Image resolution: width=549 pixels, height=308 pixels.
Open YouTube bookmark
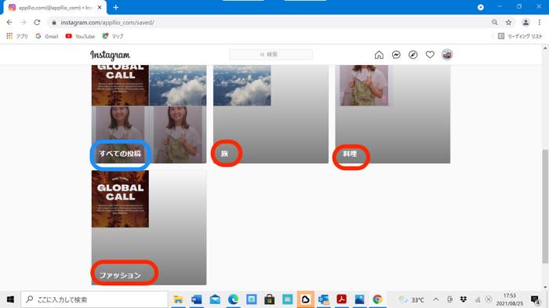pos(80,36)
